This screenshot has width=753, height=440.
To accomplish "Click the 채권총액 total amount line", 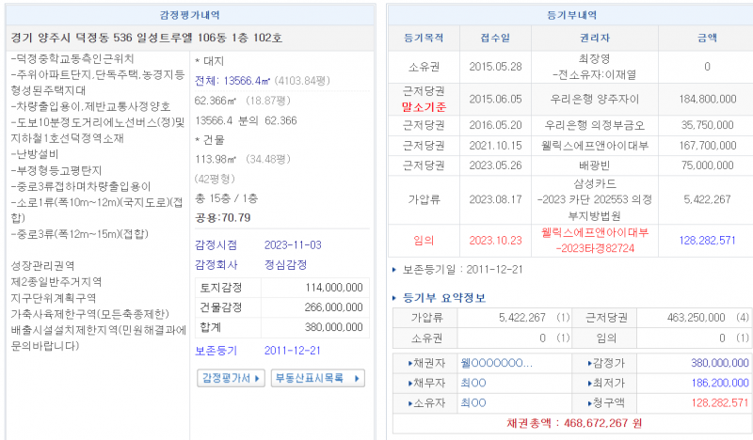I will (x=570, y=424).
